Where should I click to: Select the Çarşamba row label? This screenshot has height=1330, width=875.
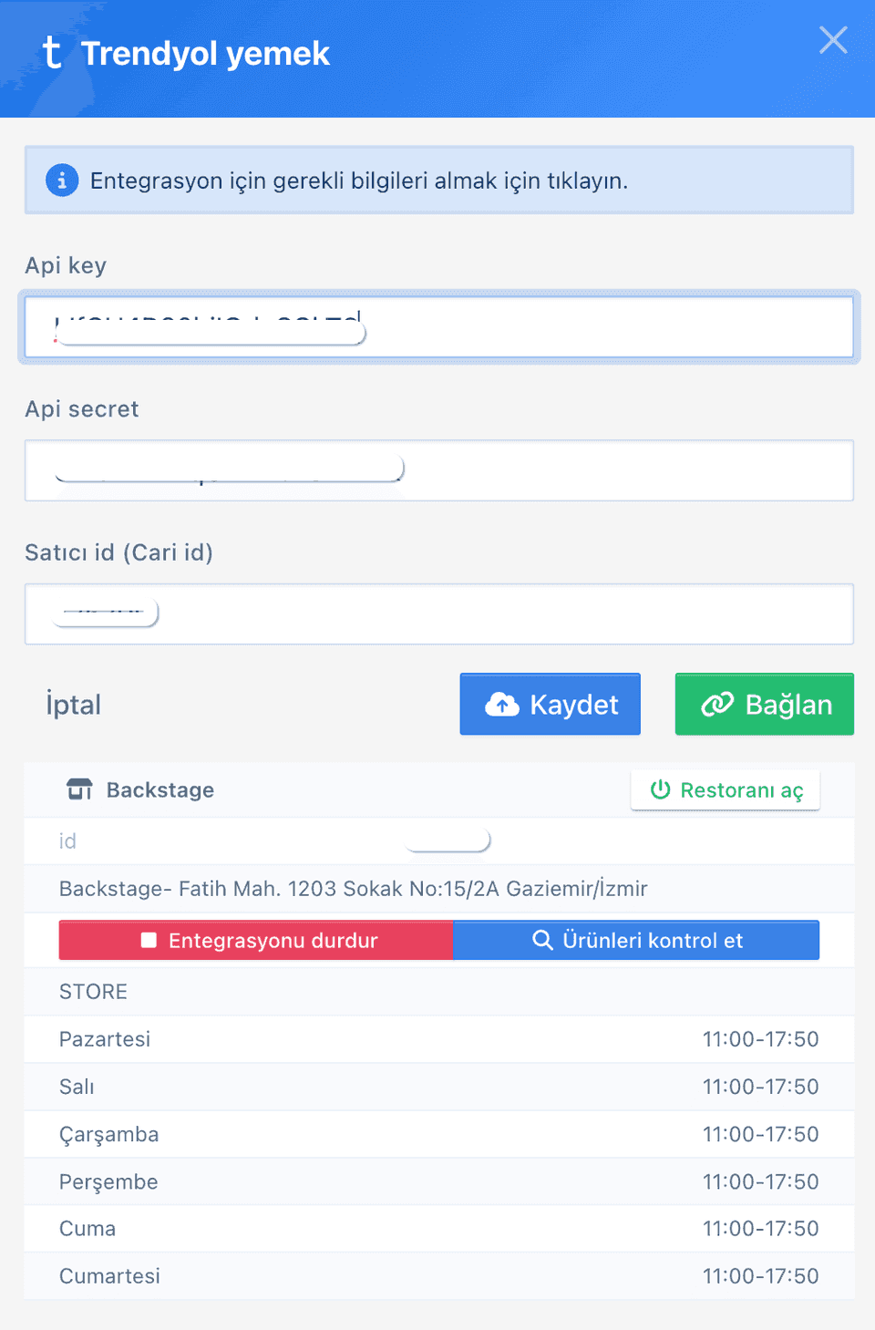[109, 1135]
